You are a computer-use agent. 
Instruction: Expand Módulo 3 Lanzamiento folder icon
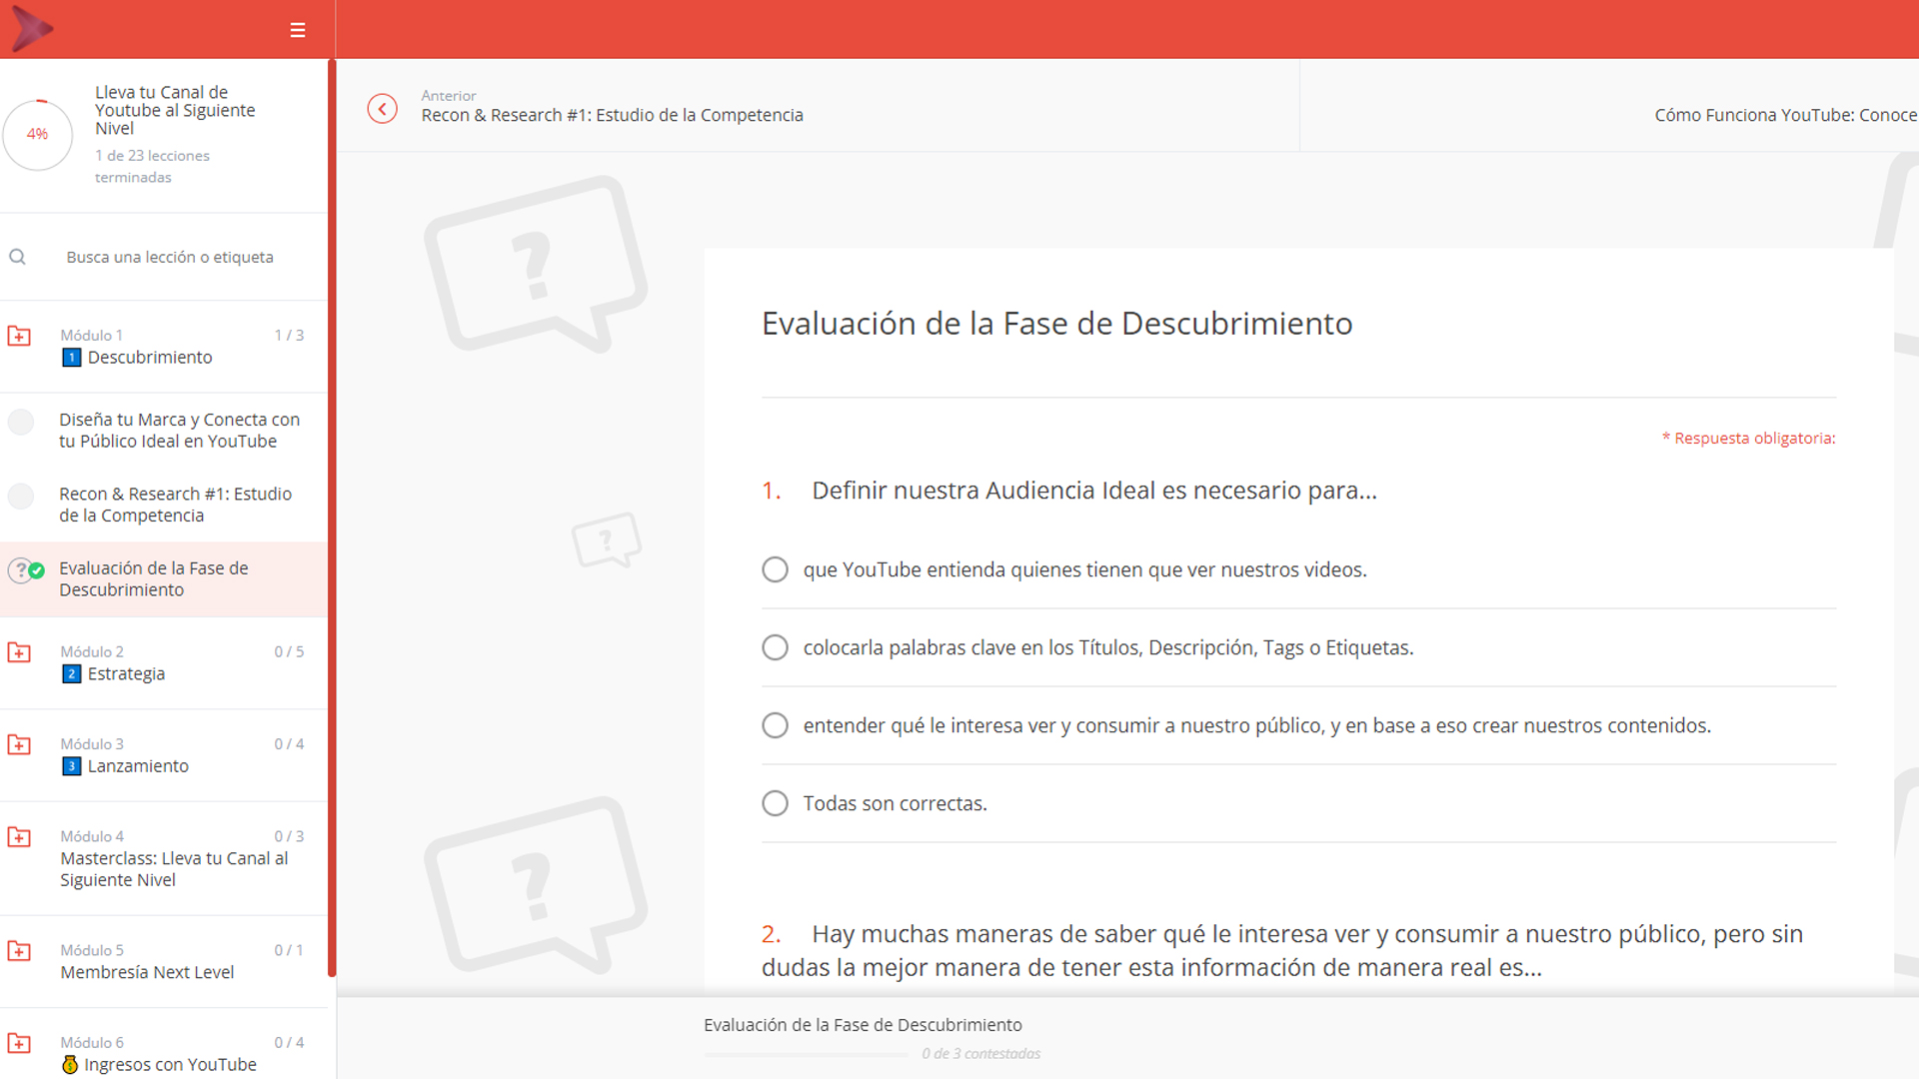(19, 744)
